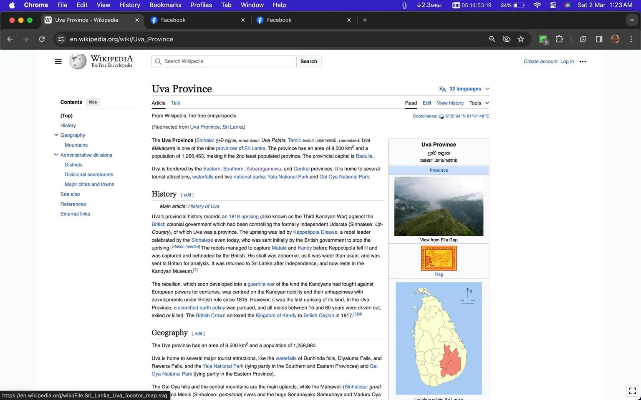Image resolution: width=641 pixels, height=400 pixels.
Task: Click the coordinates globe map icon
Action: 441,116
